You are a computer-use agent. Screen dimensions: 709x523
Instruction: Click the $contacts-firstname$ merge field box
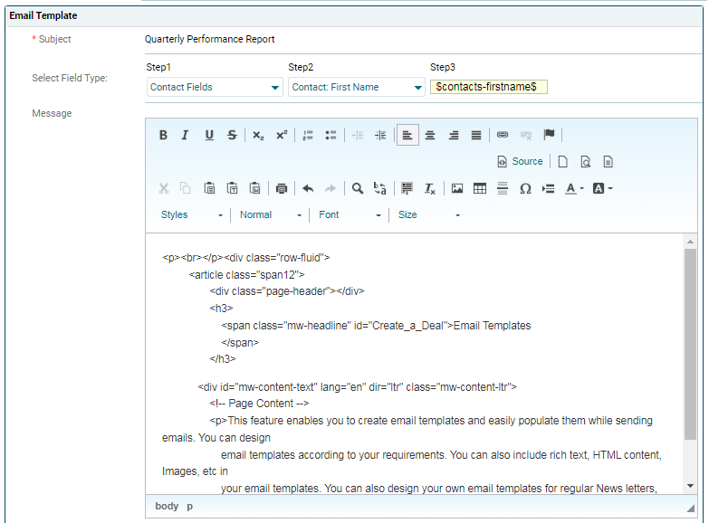pos(488,87)
